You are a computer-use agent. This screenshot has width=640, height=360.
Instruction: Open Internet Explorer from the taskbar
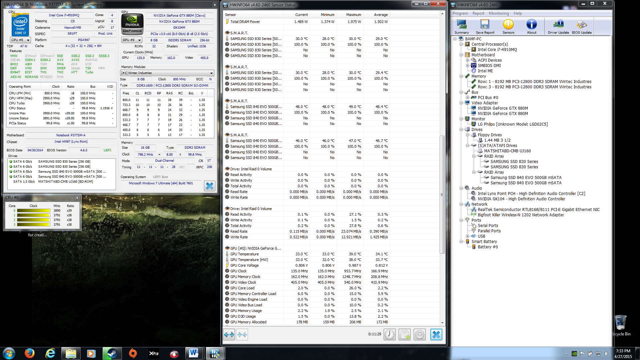(x=50, y=353)
